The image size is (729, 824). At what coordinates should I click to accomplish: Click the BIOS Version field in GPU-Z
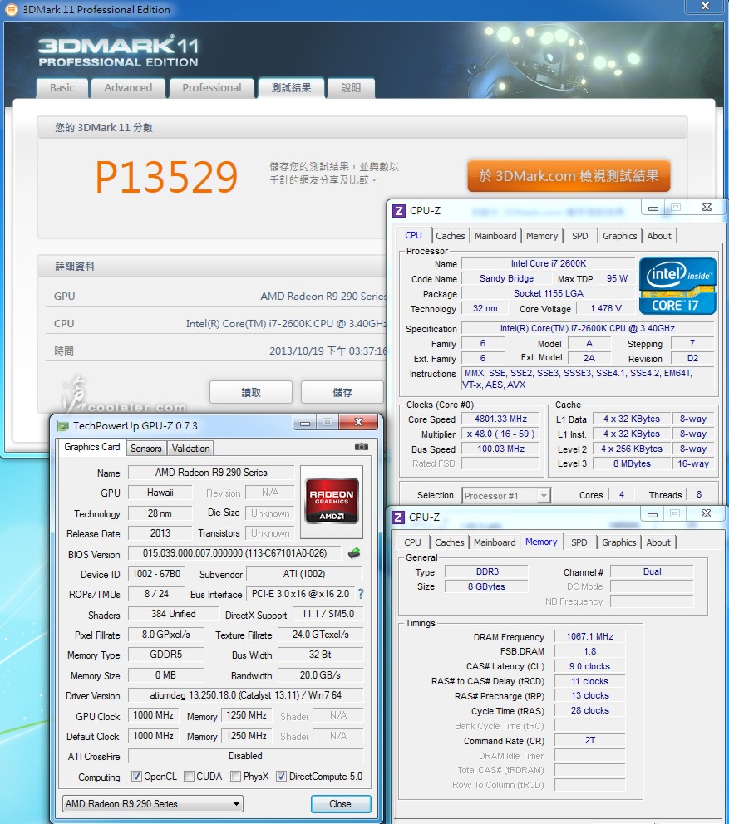point(234,553)
